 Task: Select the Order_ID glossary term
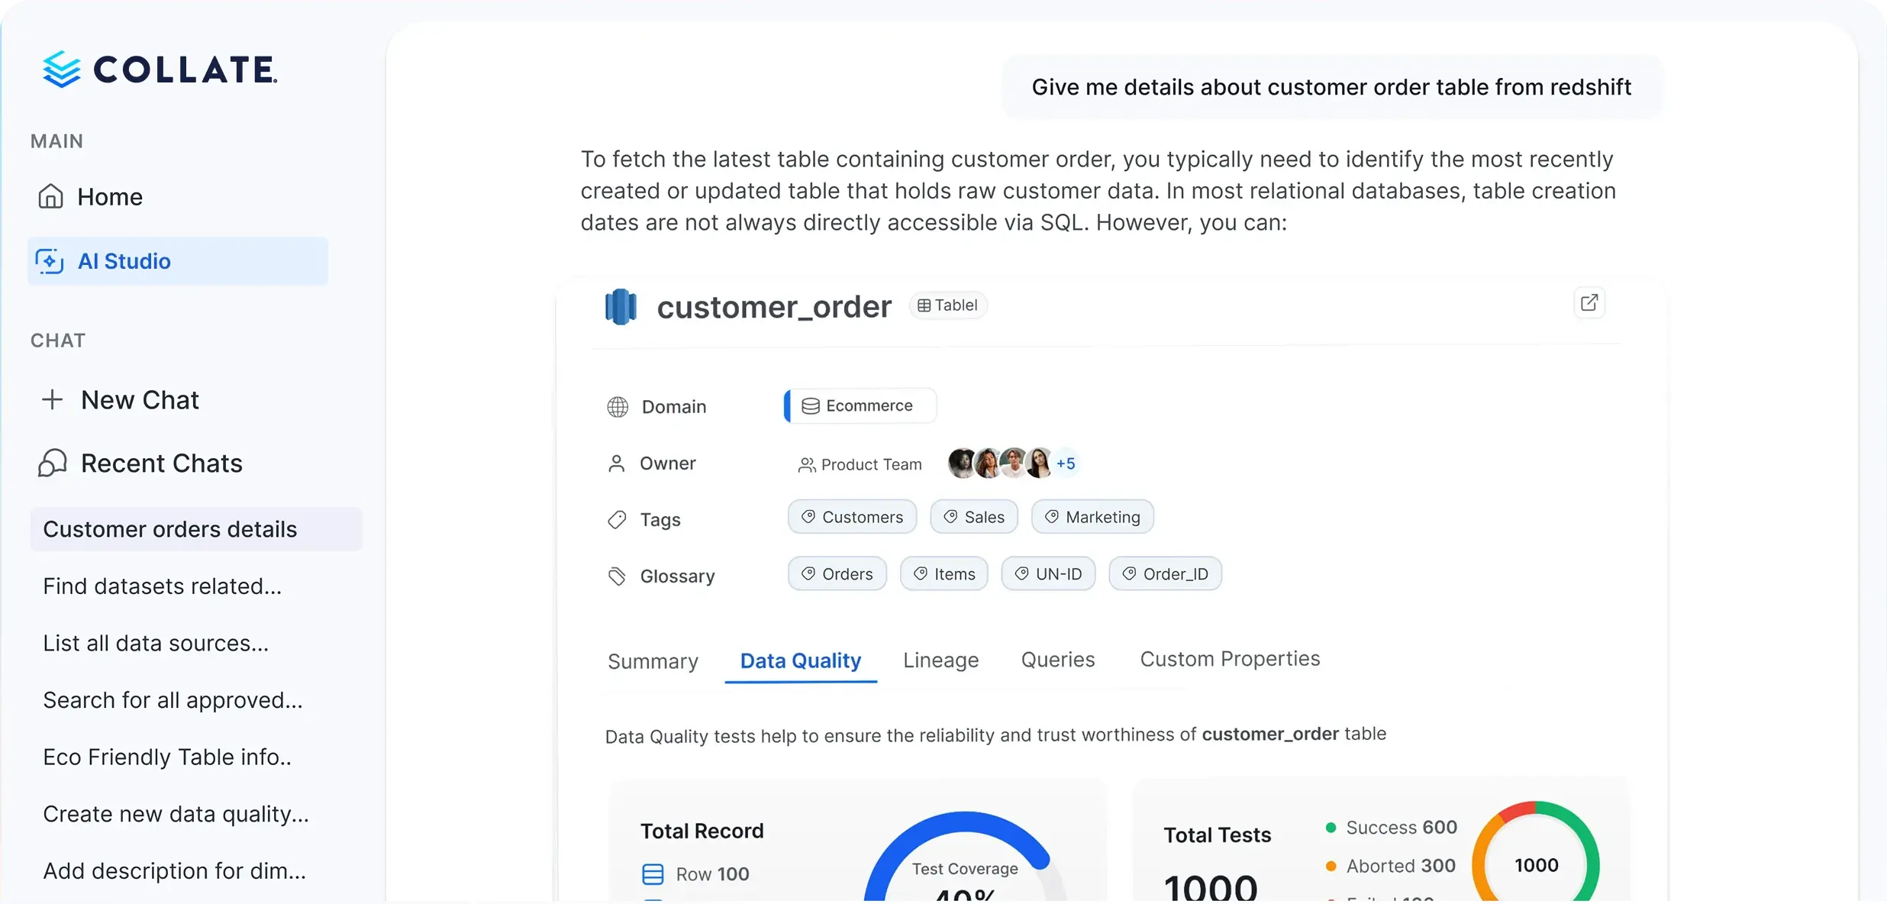click(1165, 574)
